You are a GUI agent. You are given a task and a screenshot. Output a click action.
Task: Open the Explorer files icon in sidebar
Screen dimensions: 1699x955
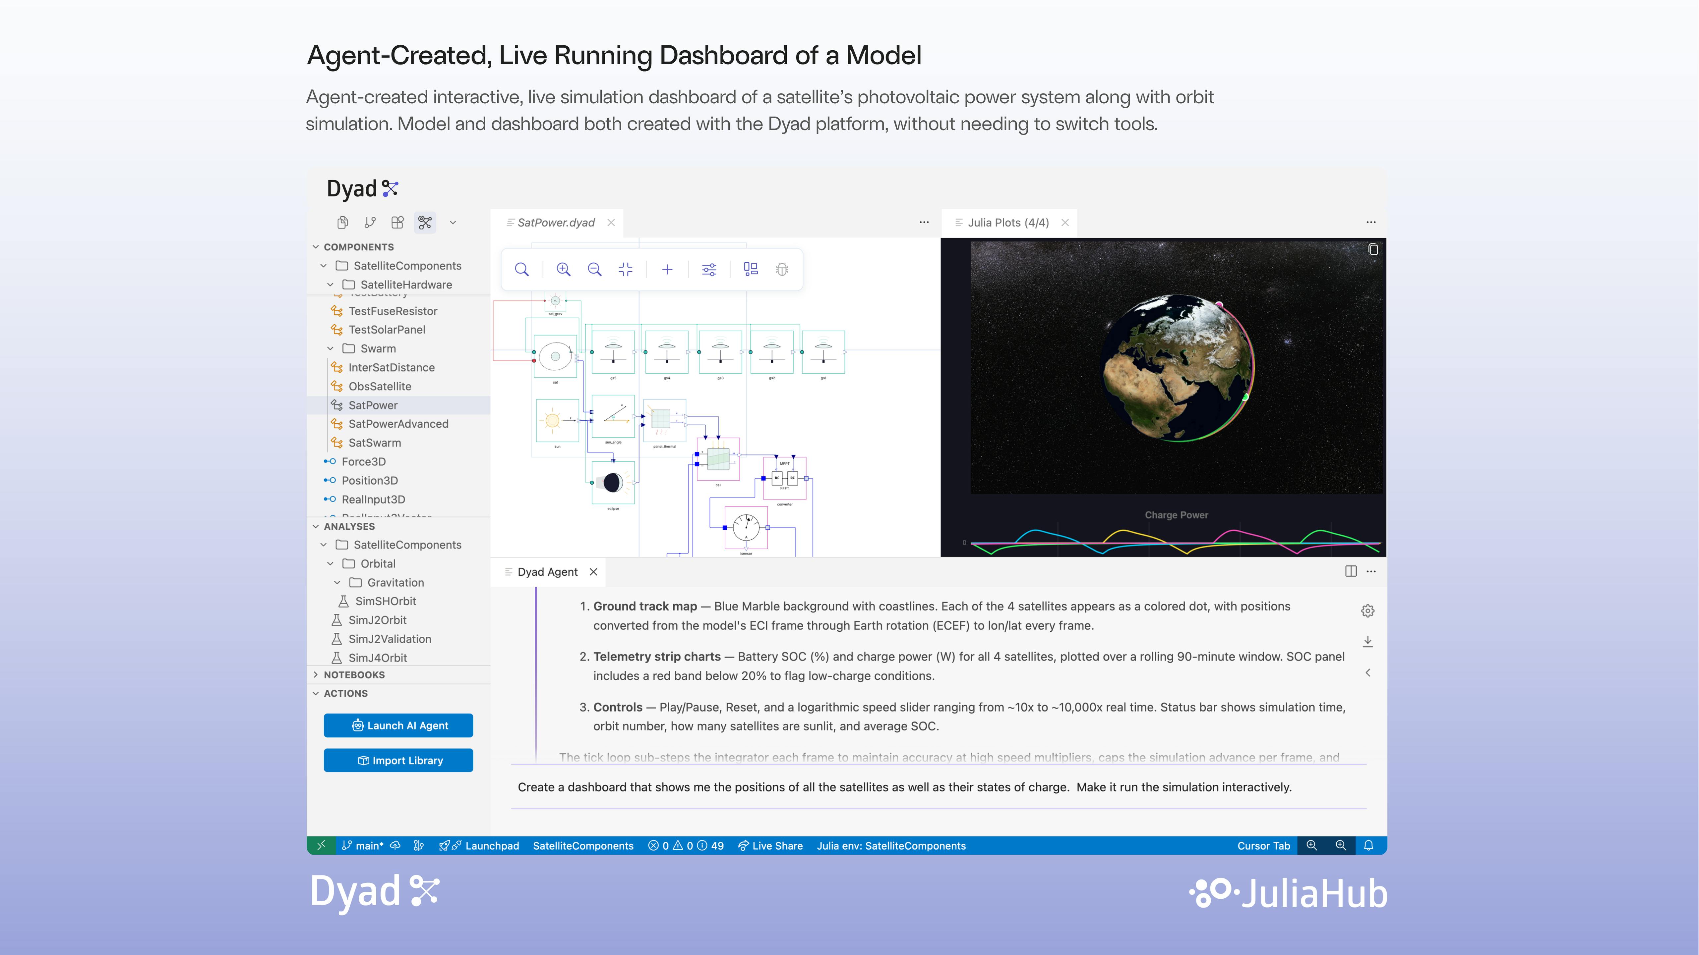pyautogui.click(x=342, y=223)
